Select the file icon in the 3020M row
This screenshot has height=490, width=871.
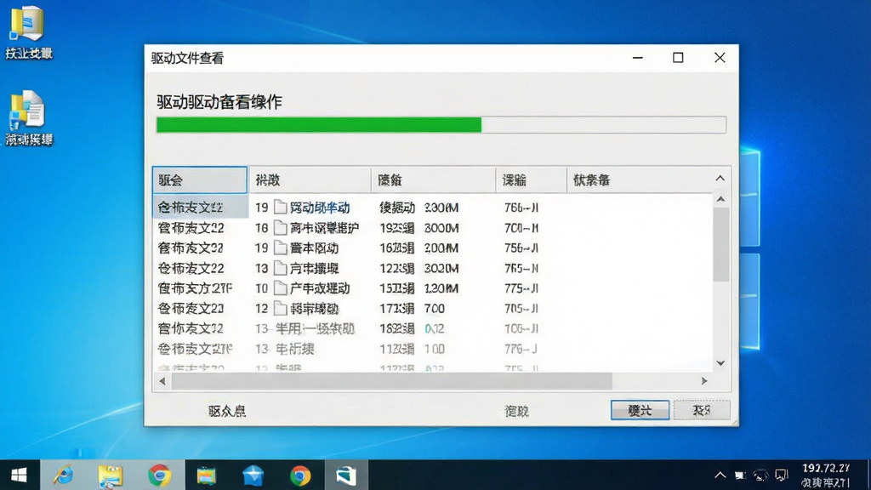click(281, 268)
